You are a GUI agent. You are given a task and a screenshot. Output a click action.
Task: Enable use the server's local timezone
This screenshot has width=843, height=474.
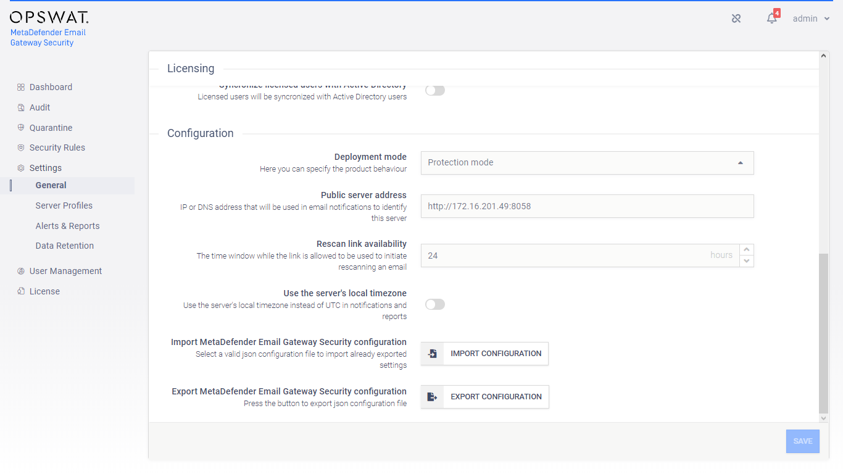point(435,304)
